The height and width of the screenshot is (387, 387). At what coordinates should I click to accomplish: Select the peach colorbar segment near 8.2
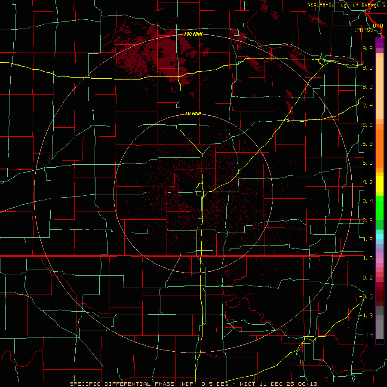[x=380, y=89]
